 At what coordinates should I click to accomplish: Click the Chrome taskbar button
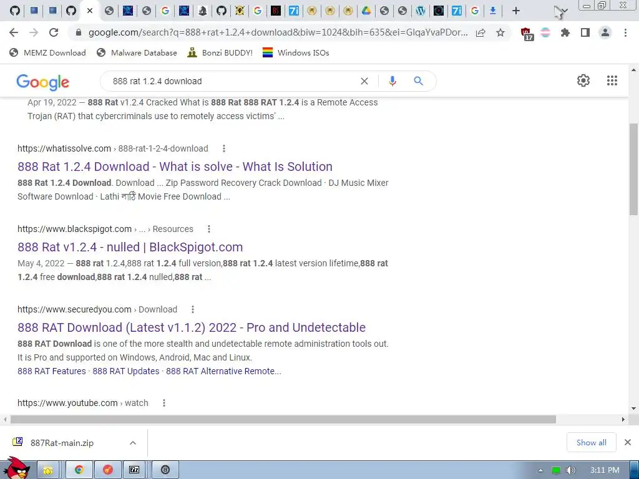[79, 470]
